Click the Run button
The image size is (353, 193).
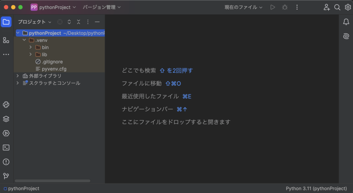pyautogui.click(x=273, y=7)
